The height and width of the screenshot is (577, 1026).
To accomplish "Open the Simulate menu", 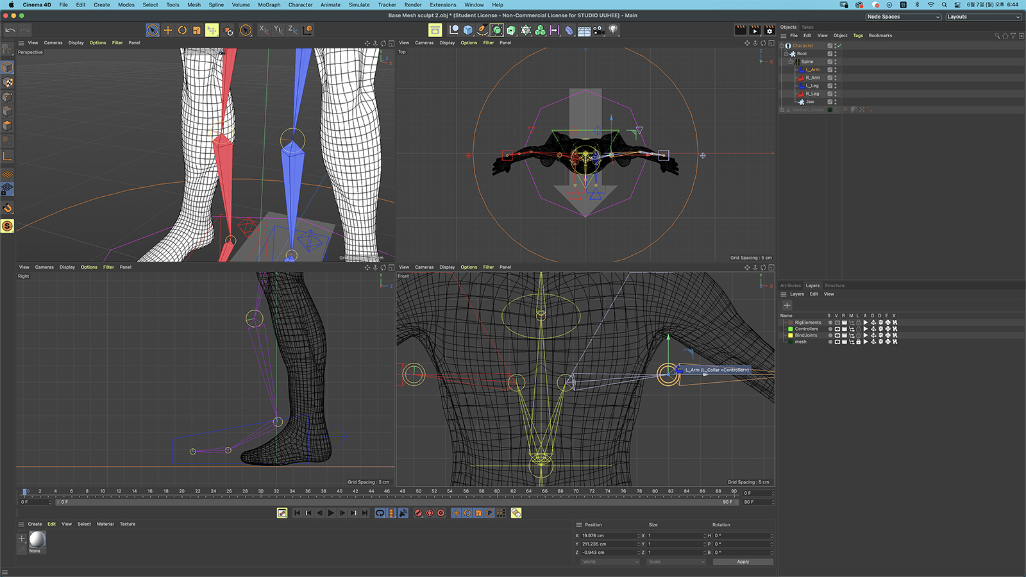I will point(359,4).
